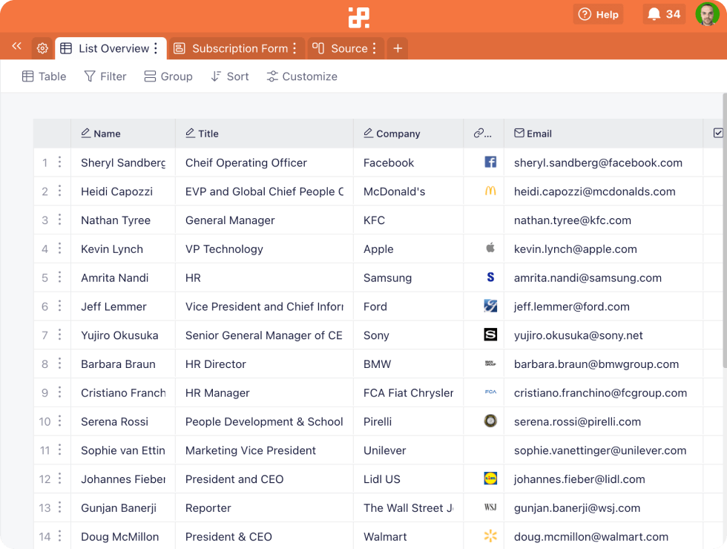The image size is (727, 549).
Task: Open Source tab options menu
Action: pos(374,48)
